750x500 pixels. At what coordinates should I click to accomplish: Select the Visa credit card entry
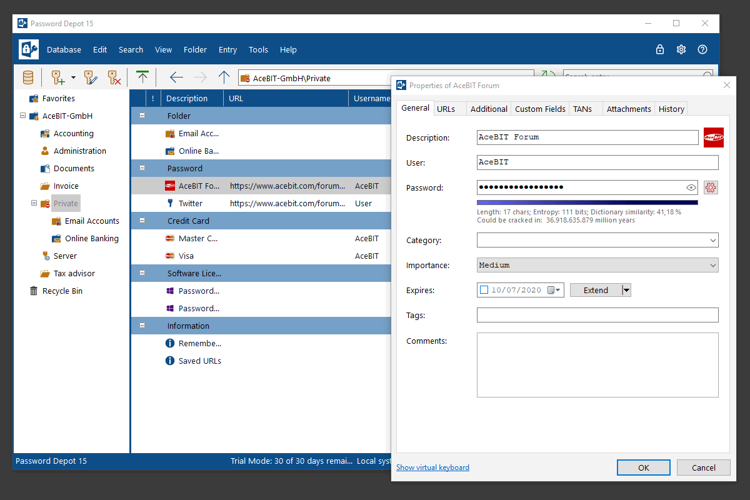(x=261, y=256)
